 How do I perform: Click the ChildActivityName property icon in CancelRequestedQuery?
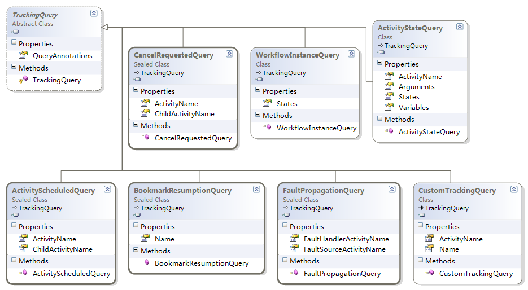click(145, 113)
